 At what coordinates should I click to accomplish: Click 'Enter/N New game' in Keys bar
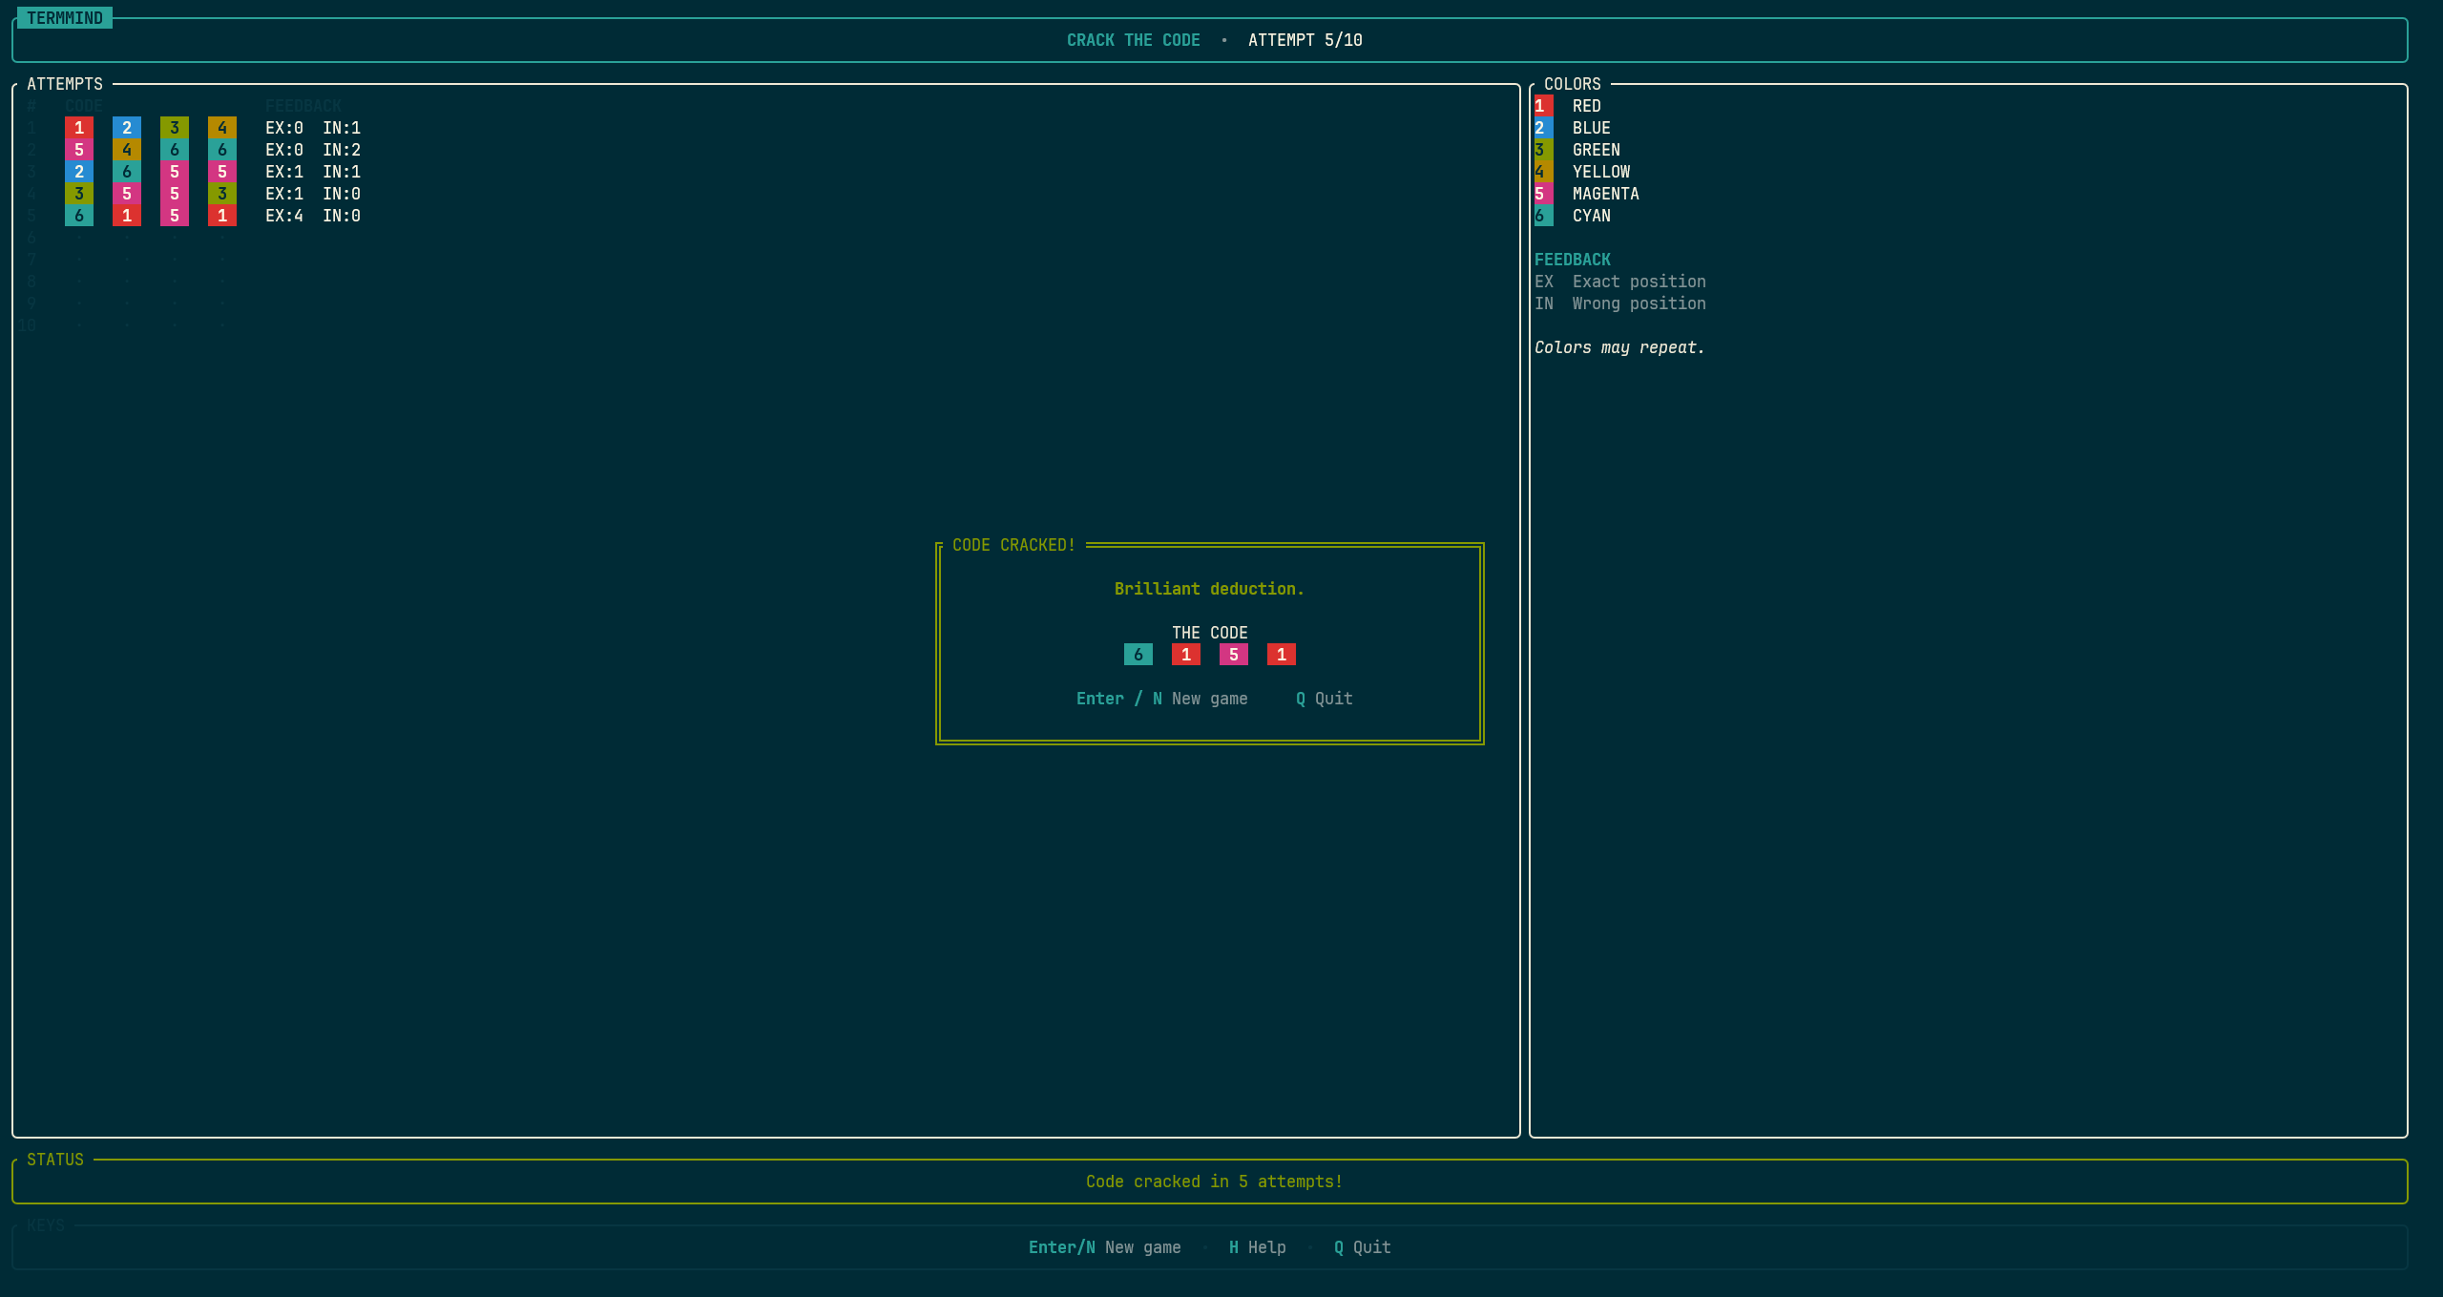click(x=1104, y=1247)
